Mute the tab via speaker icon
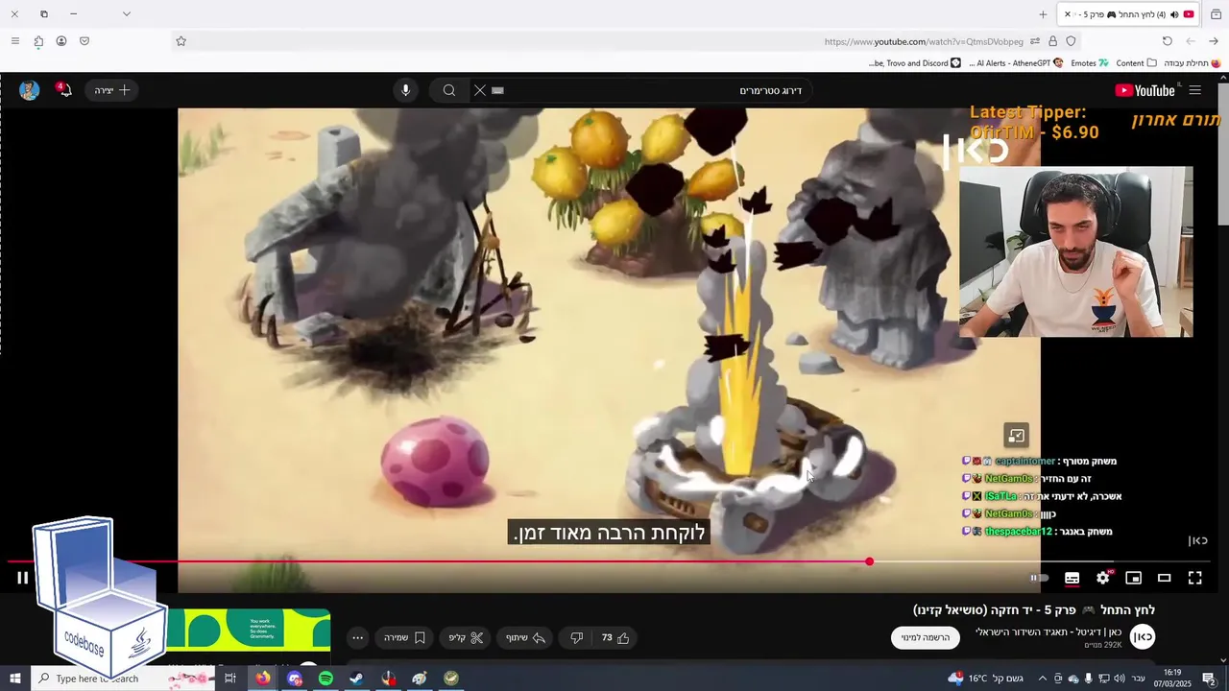This screenshot has width=1229, height=691. tap(1173, 14)
